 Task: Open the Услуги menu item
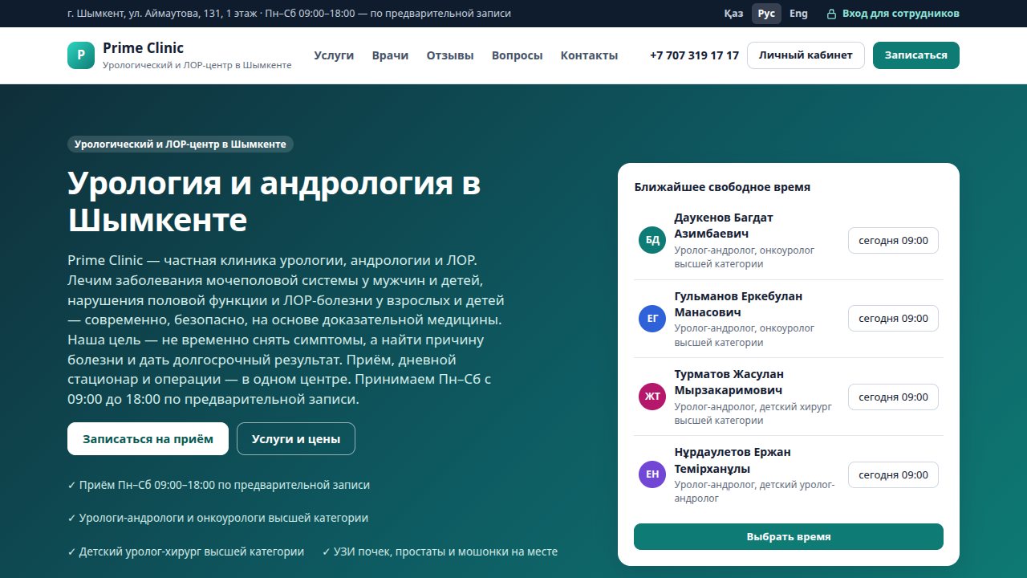click(334, 55)
